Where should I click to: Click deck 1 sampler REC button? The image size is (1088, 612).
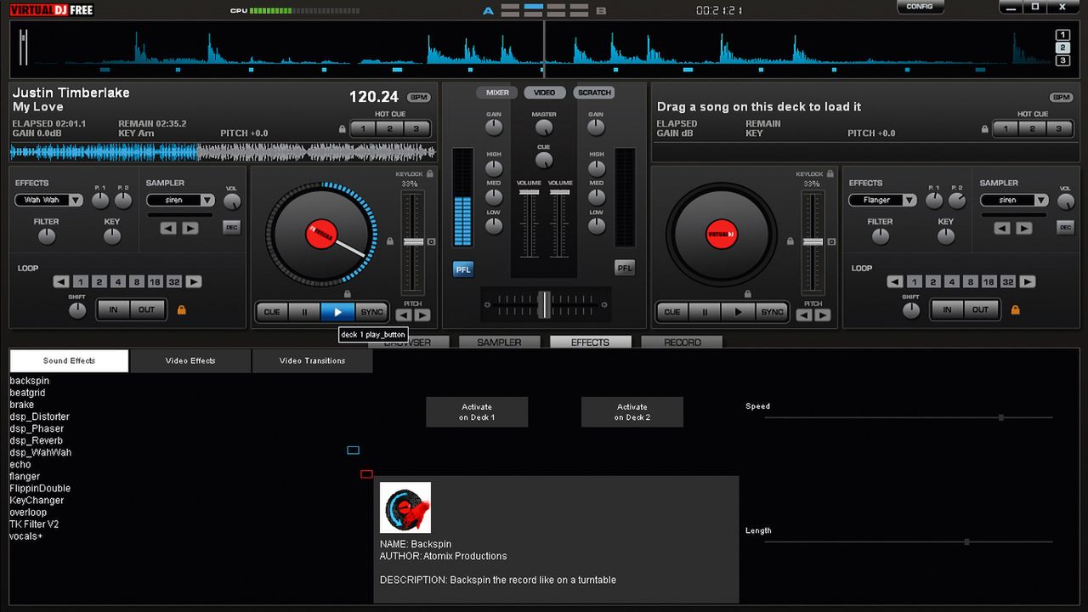click(x=231, y=227)
